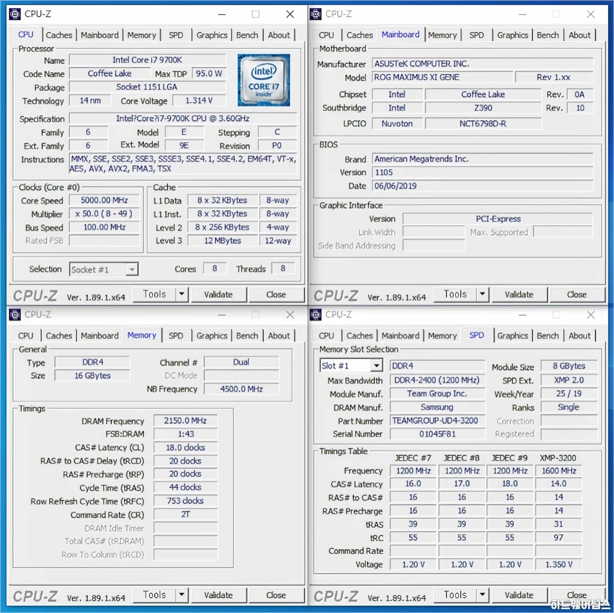614x613 pixels.
Task: Click the LPCIO NCT6798D-R field
Action: point(483,123)
